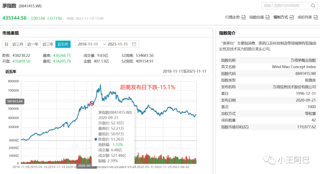
Task: Click the 指数市值总和 value 119,877.62
Action: coord(307,127)
